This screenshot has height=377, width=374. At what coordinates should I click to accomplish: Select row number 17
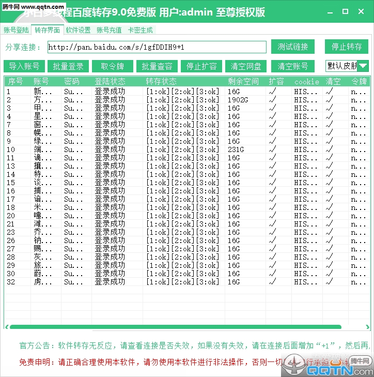11,199
